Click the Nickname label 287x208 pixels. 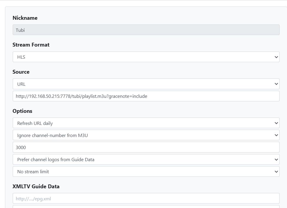point(25,18)
